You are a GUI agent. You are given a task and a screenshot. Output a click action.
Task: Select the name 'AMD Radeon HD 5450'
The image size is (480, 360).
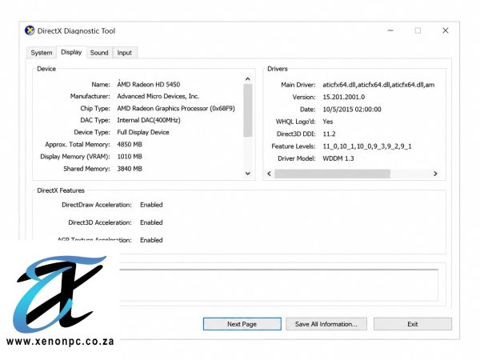(x=149, y=85)
